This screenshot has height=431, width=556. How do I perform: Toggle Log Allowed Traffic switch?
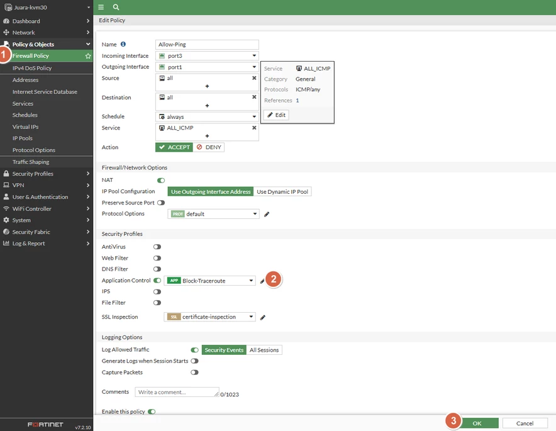pyautogui.click(x=194, y=350)
